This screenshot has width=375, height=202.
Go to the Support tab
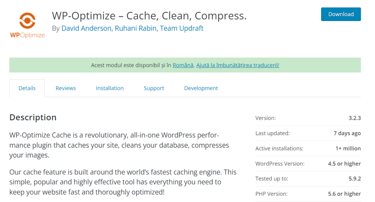154,88
